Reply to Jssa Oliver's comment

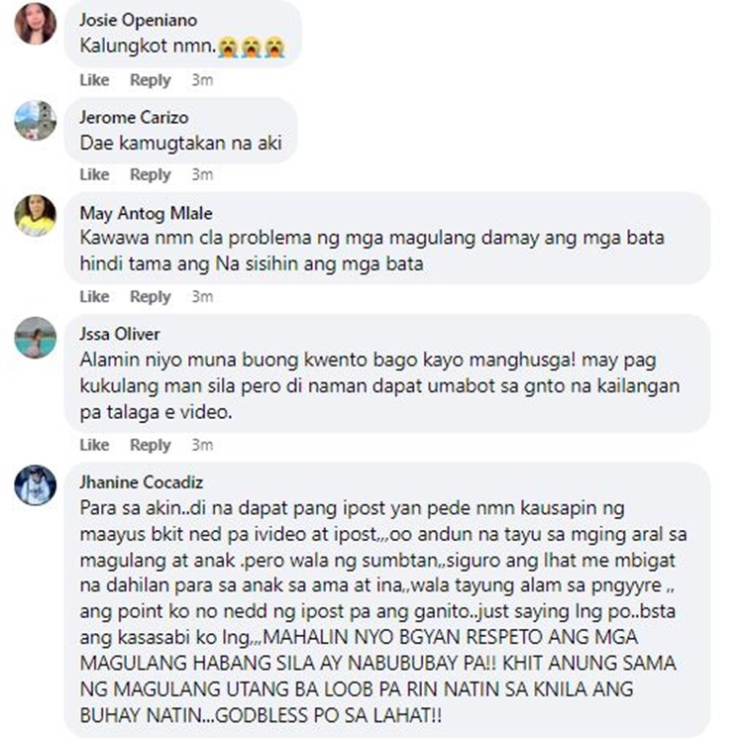pyautogui.click(x=151, y=445)
